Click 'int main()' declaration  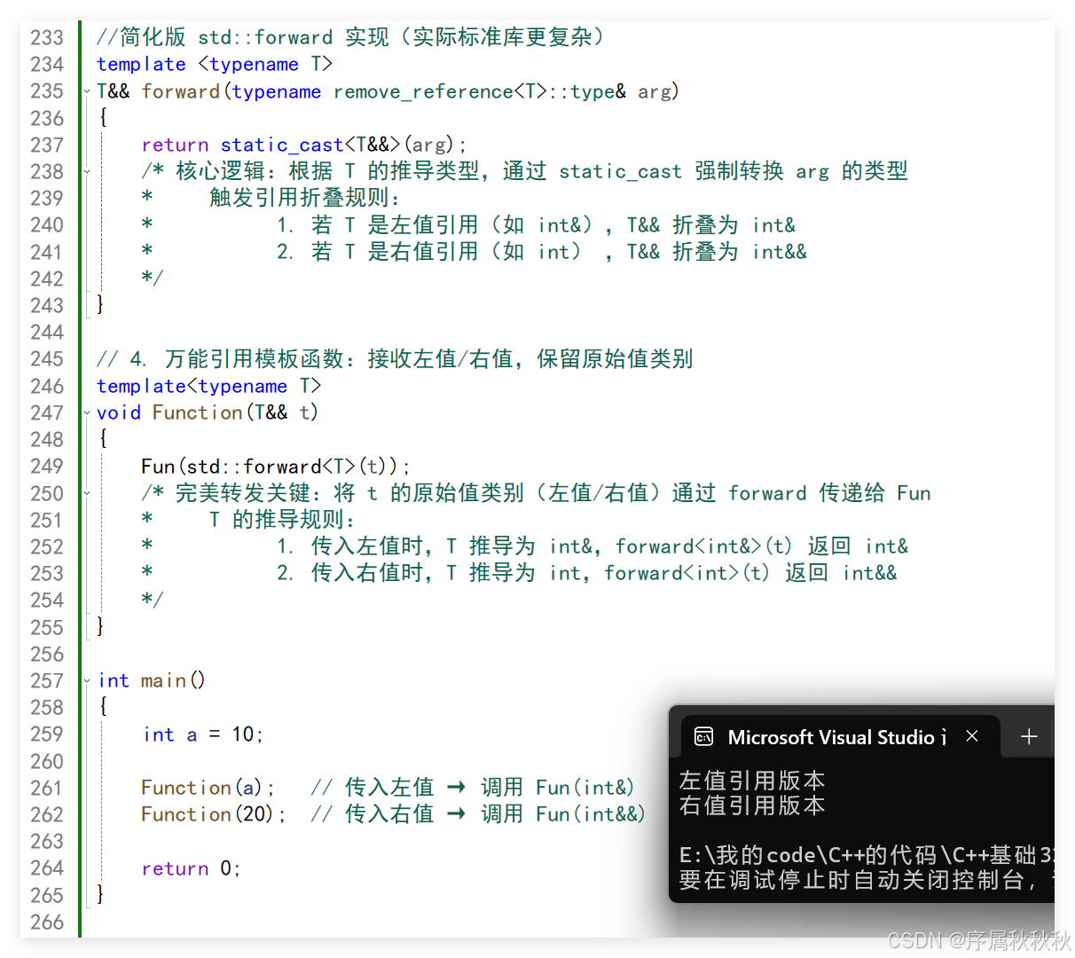pyautogui.click(x=152, y=680)
